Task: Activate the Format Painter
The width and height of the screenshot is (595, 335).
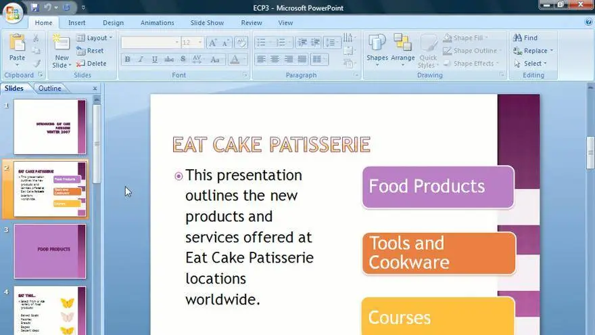Action: [36, 64]
